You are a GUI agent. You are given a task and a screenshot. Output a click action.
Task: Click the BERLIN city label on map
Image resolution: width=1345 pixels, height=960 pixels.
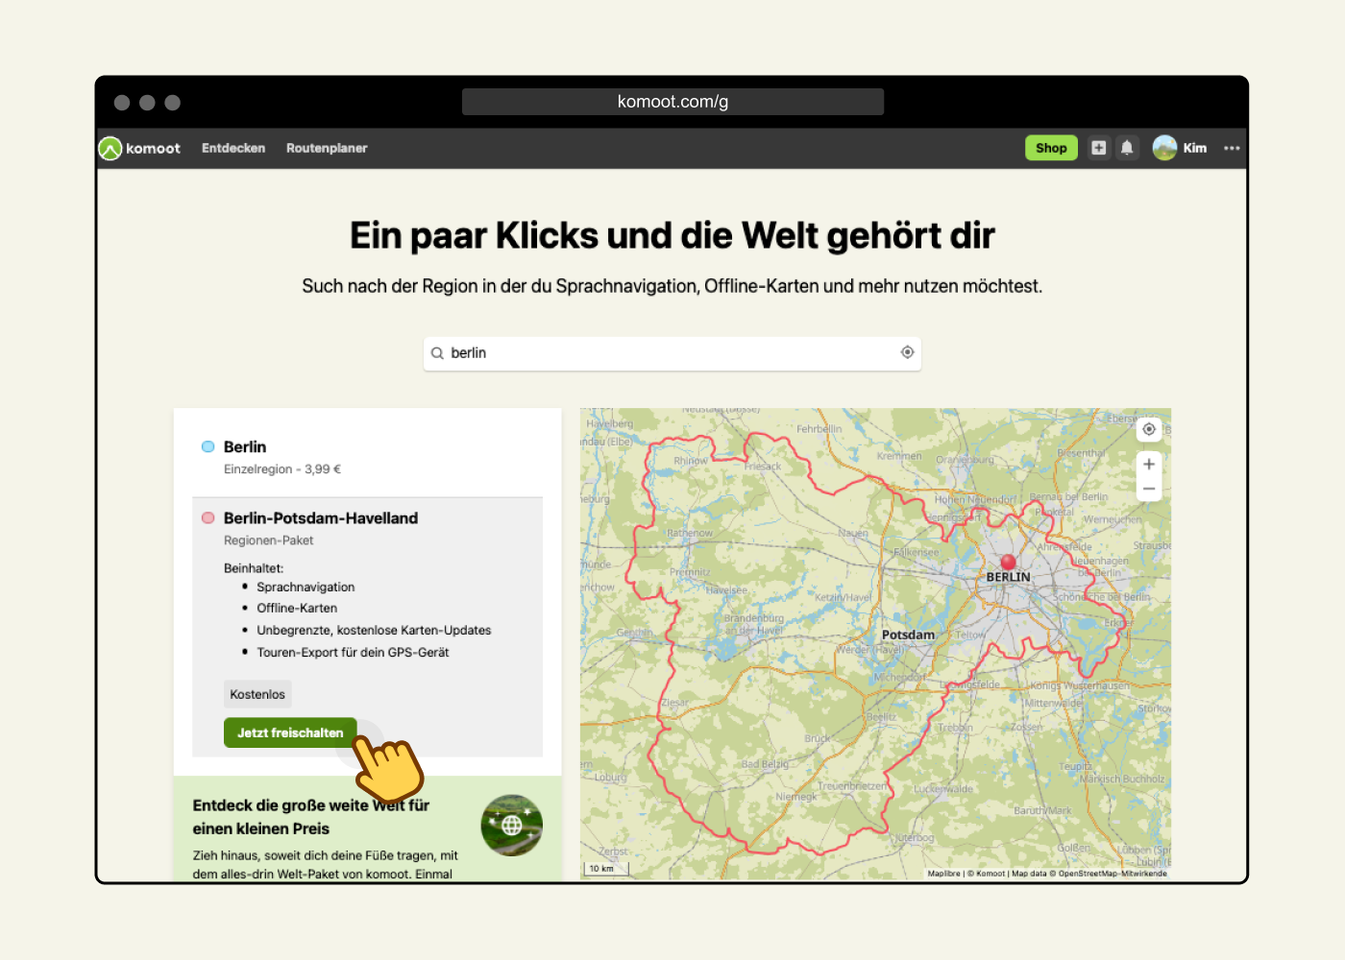1008,577
